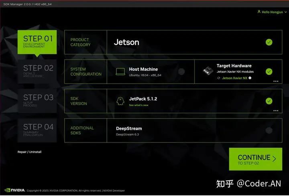Click the user account icon beside Hello Hongjun

coord(259,12)
